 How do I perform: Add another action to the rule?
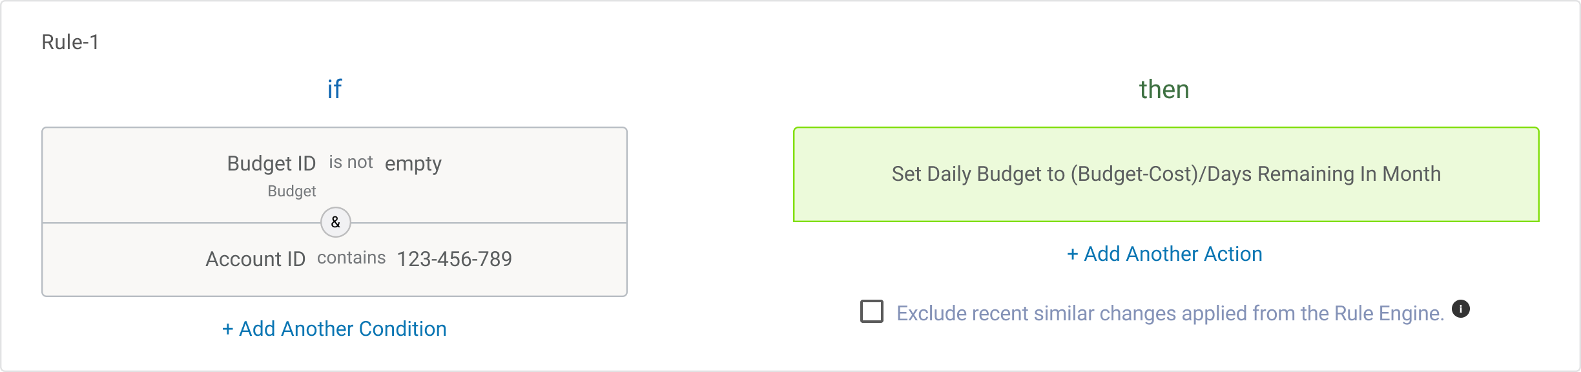pyautogui.click(x=1164, y=254)
